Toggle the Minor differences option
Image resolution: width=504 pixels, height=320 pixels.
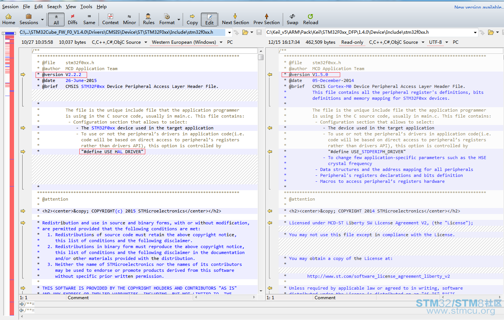(129, 19)
